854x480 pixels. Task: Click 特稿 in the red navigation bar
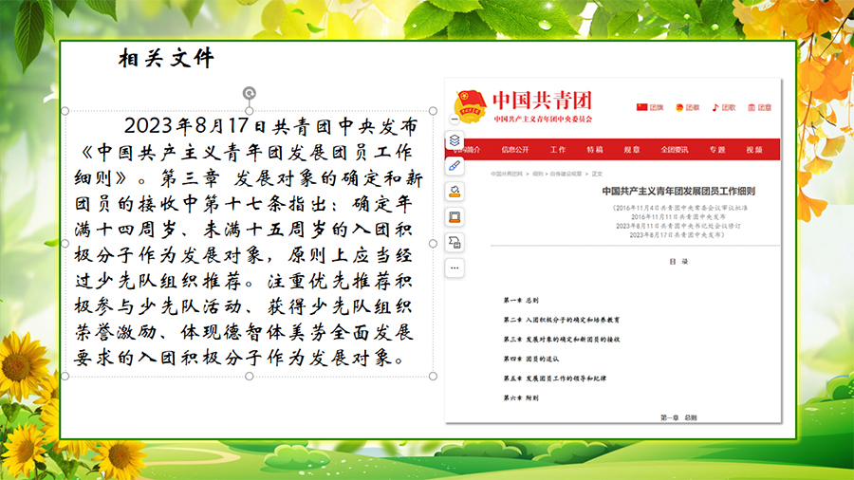tap(595, 150)
